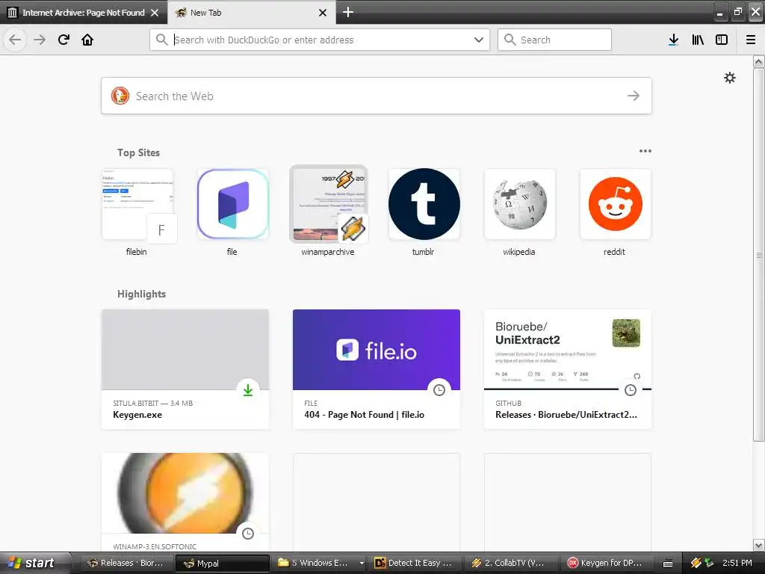Click the DuckDuckGo logo in the web search box
Image resolution: width=765 pixels, height=574 pixels.
120,96
